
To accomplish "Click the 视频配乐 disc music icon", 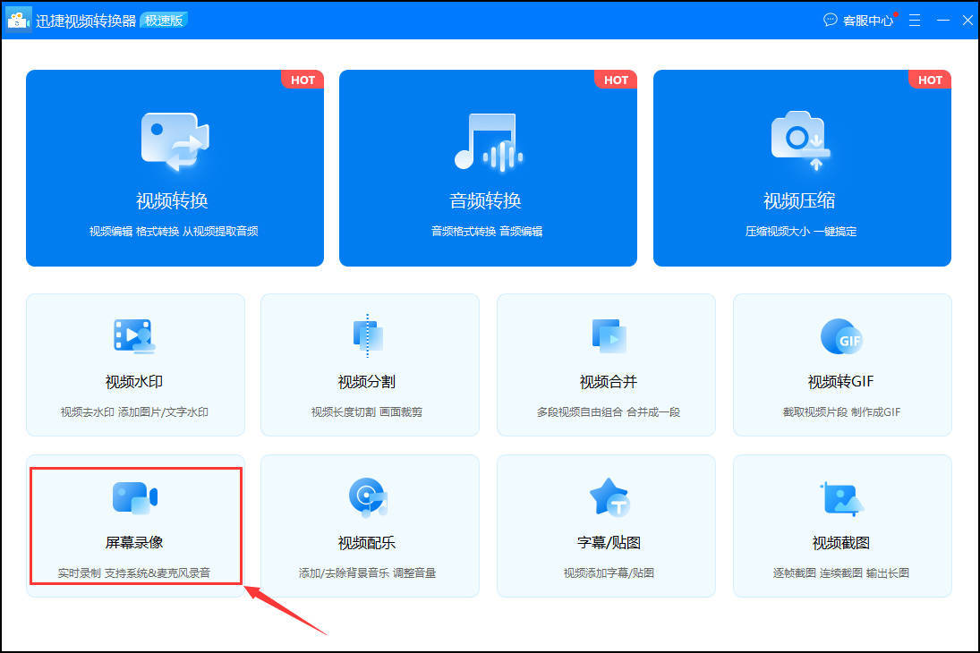I will click(x=368, y=497).
